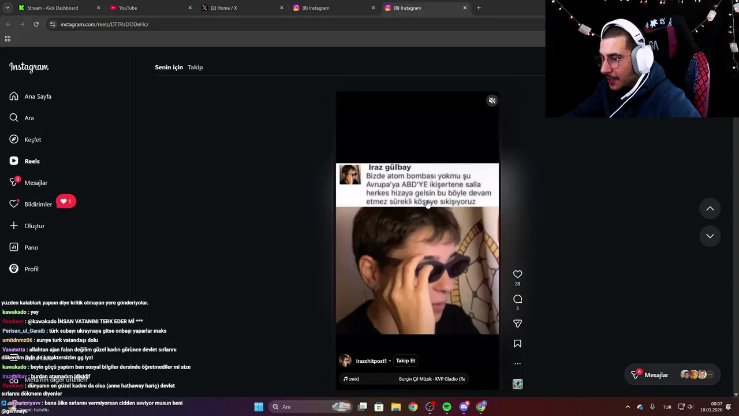This screenshot has width=739, height=416.
Task: Switch to YouTube browser tab
Action: tap(150, 8)
